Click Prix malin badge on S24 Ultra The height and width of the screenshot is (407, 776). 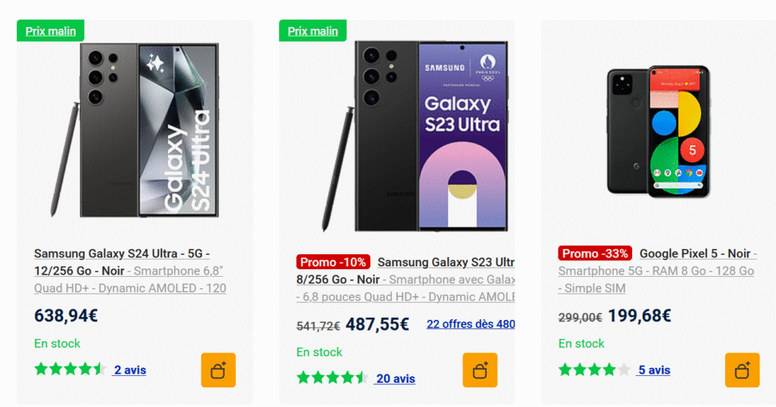pyautogui.click(x=50, y=31)
